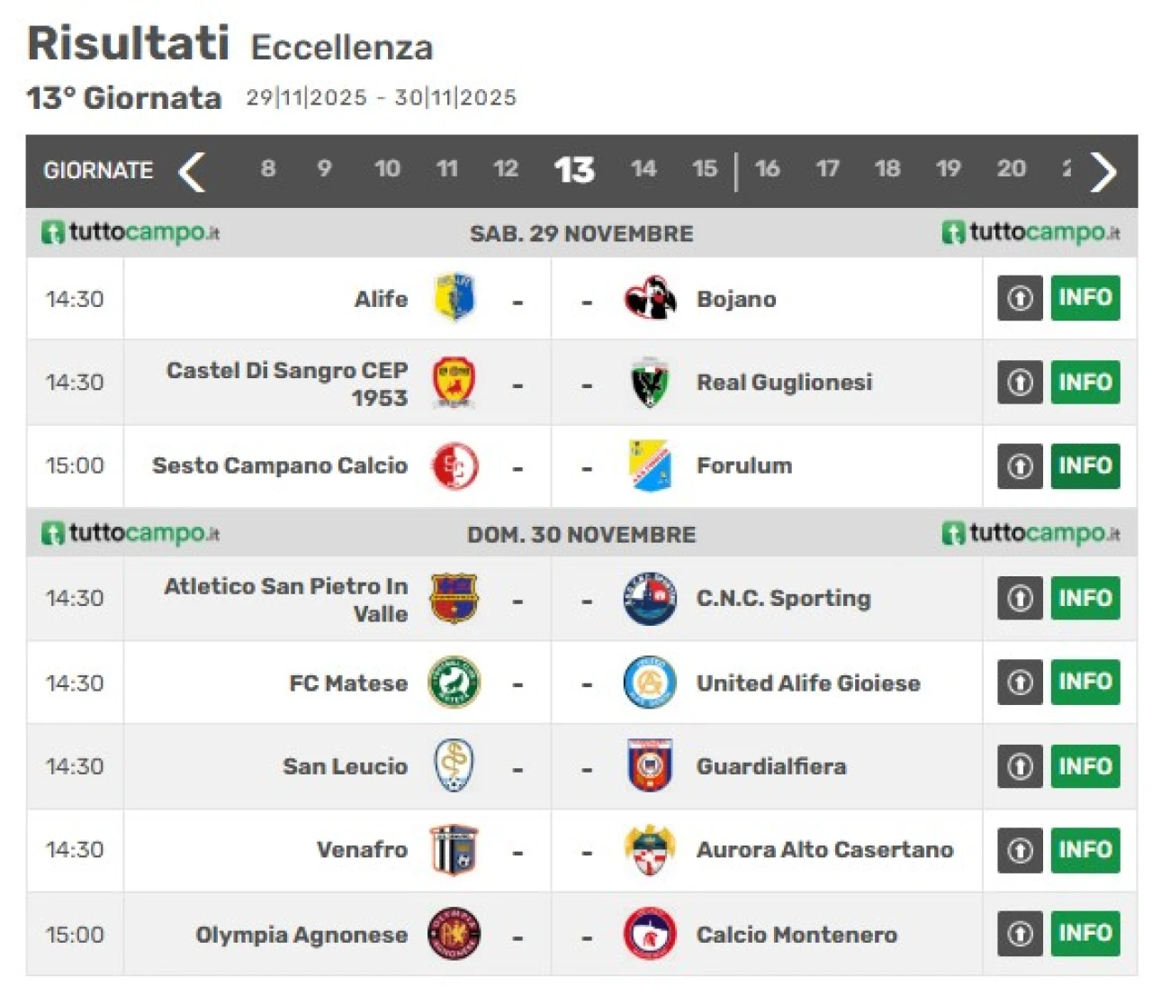Click the arrow icon in the Venafro row
1152x1004 pixels.
pos(1020,849)
